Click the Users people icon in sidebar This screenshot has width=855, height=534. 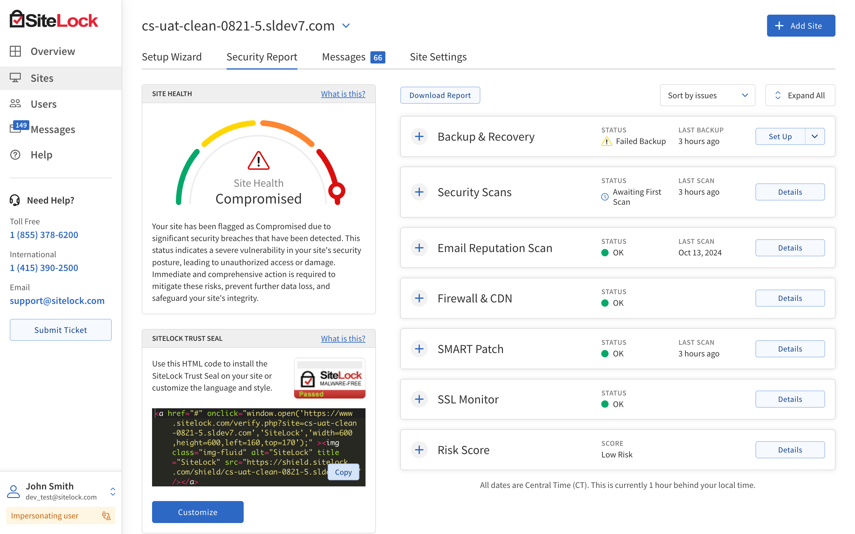point(15,103)
